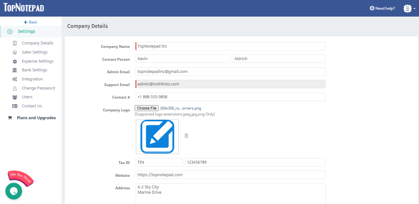Select the Settings section header

[x=27, y=31]
